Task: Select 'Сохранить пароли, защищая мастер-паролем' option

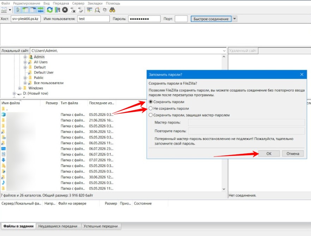Action: coord(151,115)
